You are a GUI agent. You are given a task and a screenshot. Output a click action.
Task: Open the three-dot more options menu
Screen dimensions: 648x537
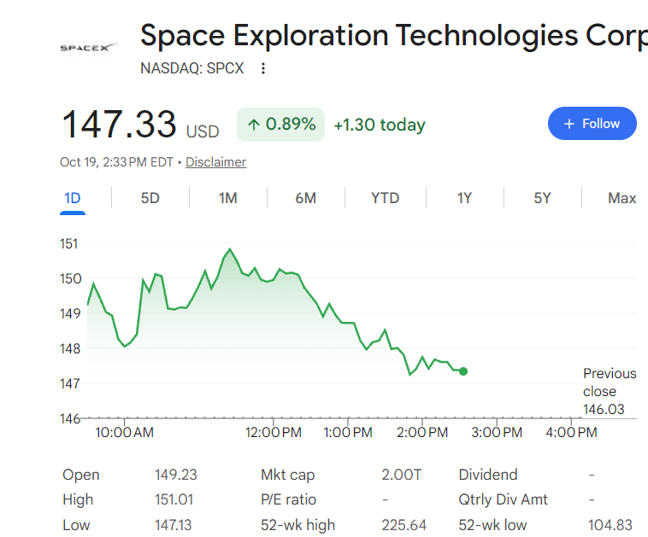click(x=263, y=68)
